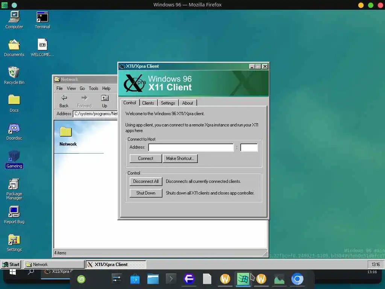The image size is (385, 289).
Task: Click the Shut Down button
Action: click(146, 193)
